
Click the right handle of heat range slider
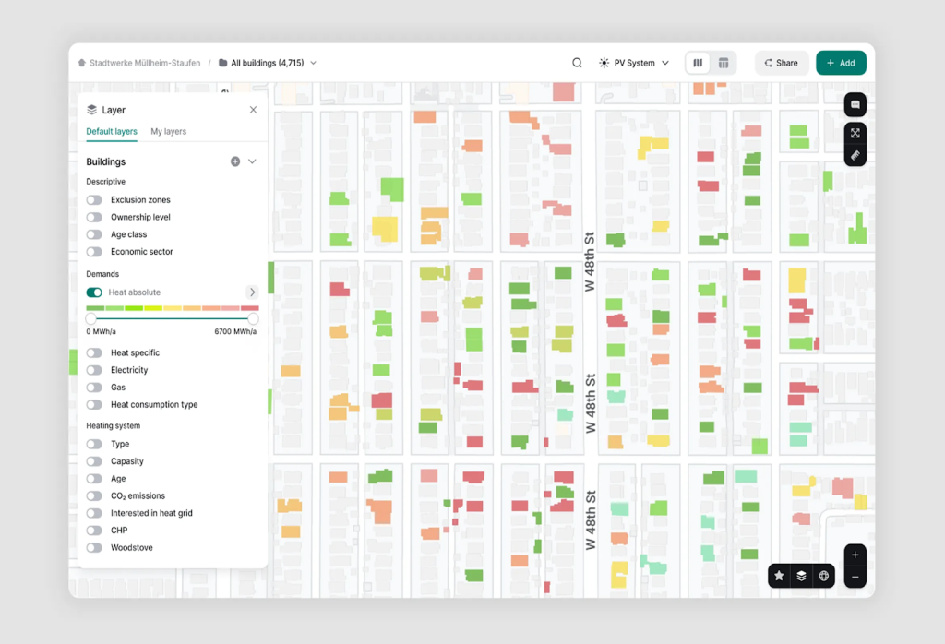[x=253, y=318]
